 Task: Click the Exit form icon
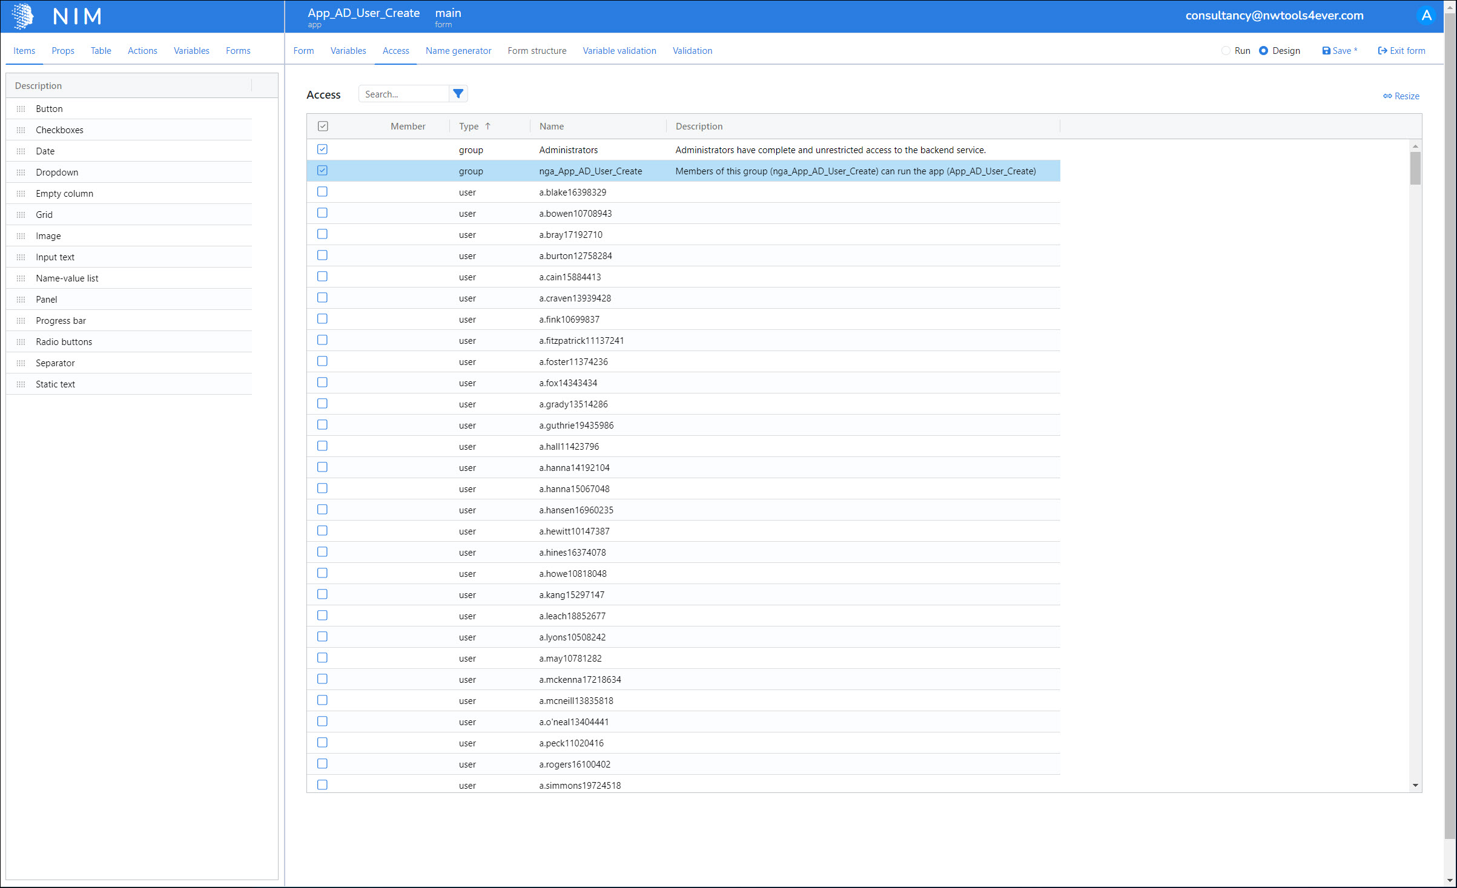click(1383, 51)
